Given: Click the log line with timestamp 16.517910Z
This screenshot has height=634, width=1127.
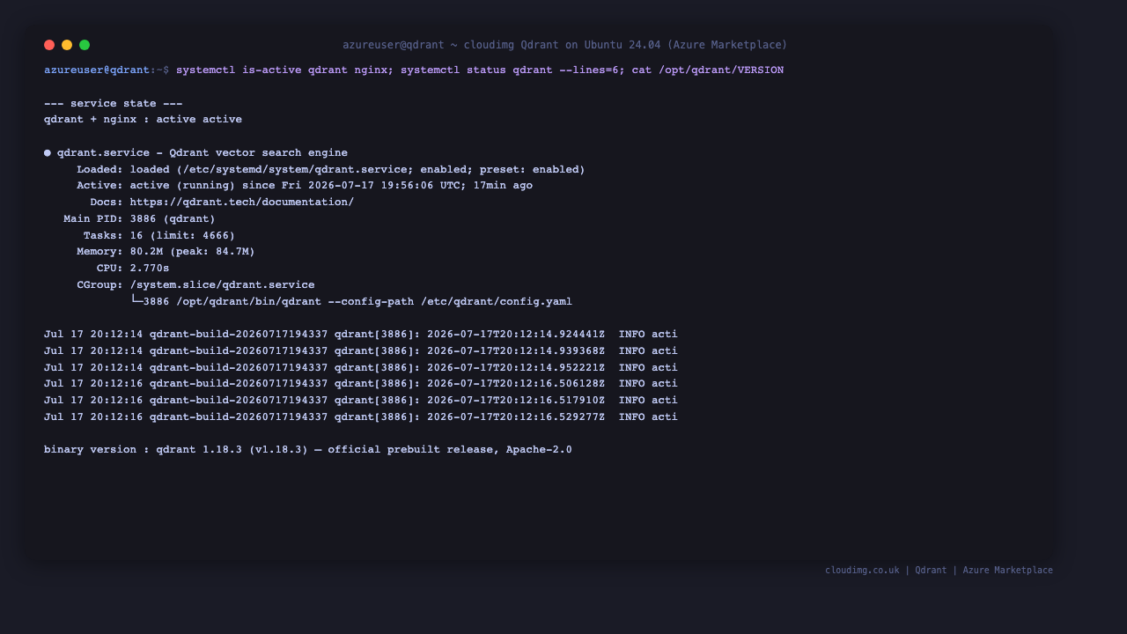Looking at the screenshot, I should coord(361,400).
